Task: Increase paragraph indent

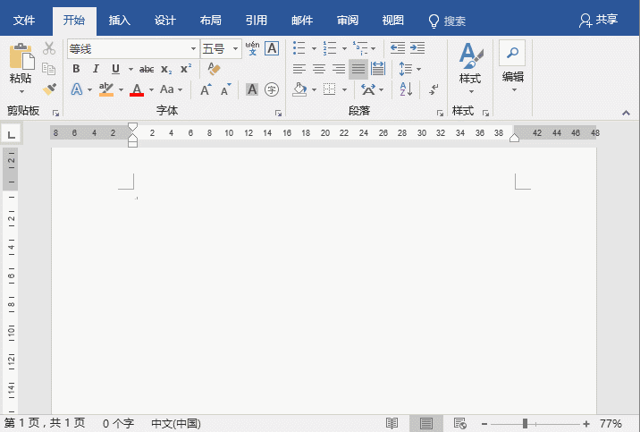Action: point(417,48)
